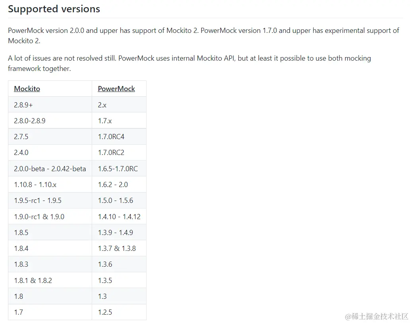Click the 1.3.9 - 1.4.9 cell
This screenshot has height=323, width=411.
(116, 233)
